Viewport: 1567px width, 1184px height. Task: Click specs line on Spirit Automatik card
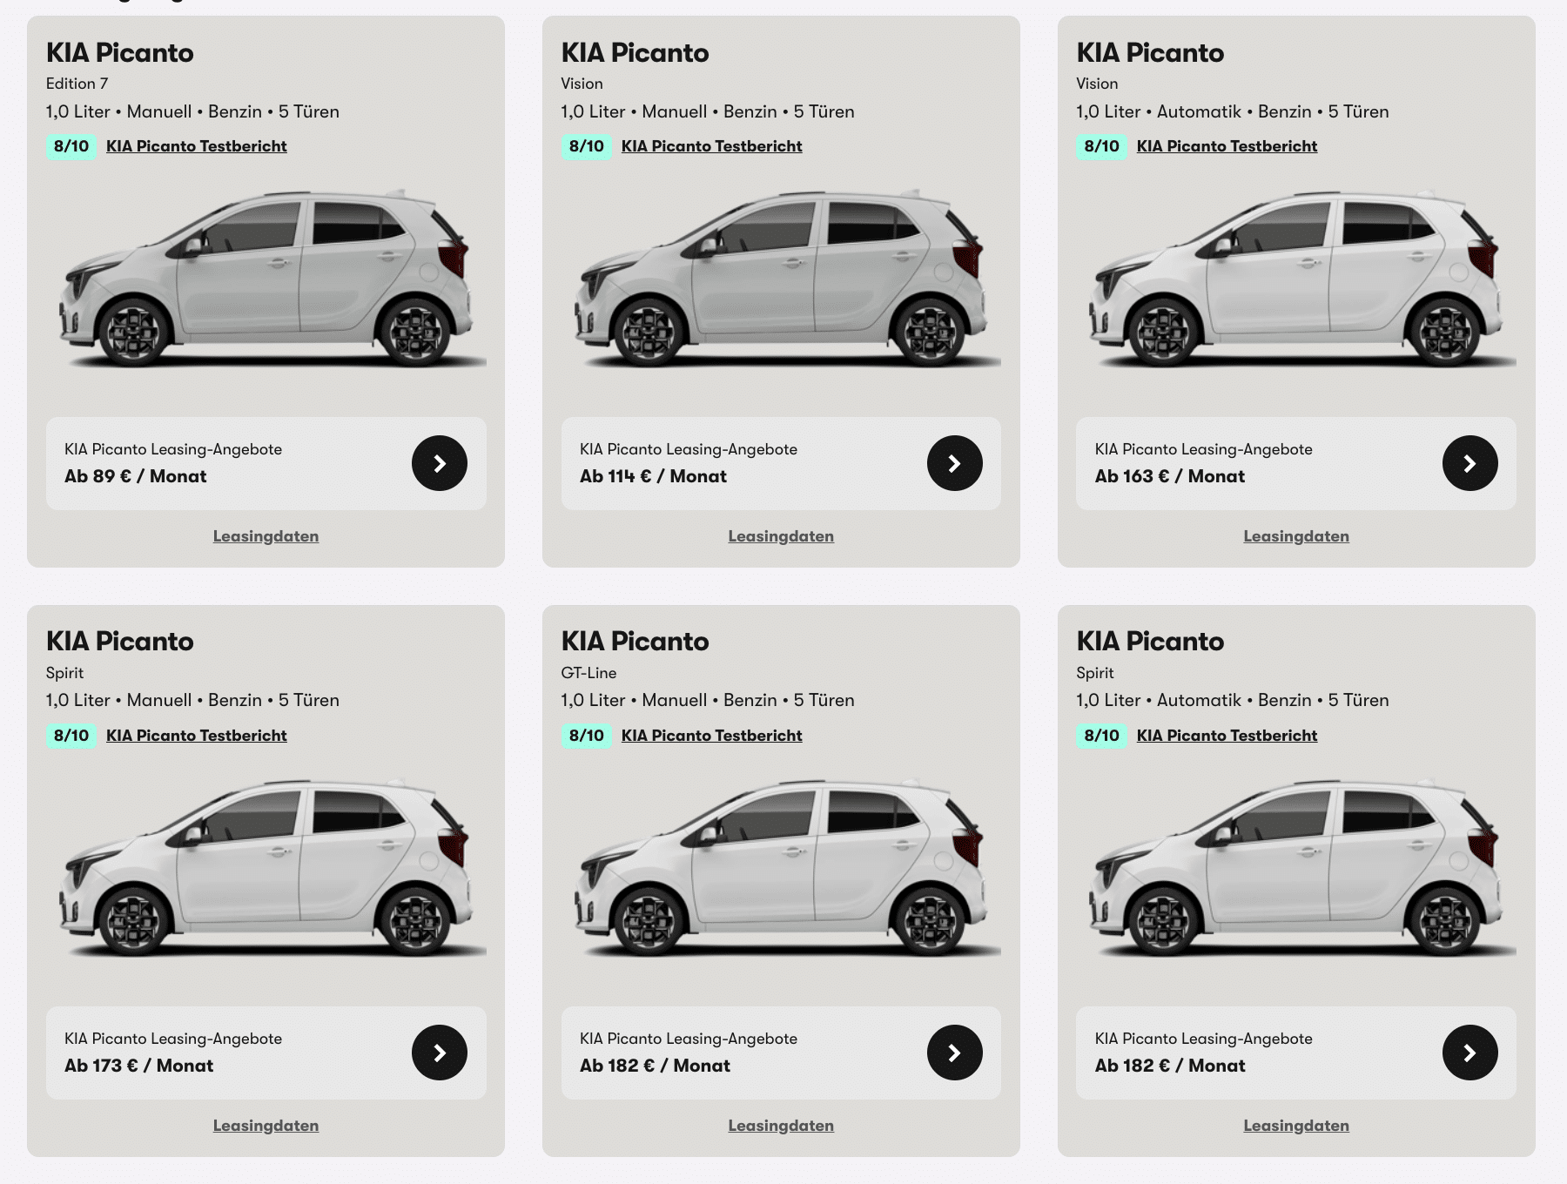tap(1233, 700)
